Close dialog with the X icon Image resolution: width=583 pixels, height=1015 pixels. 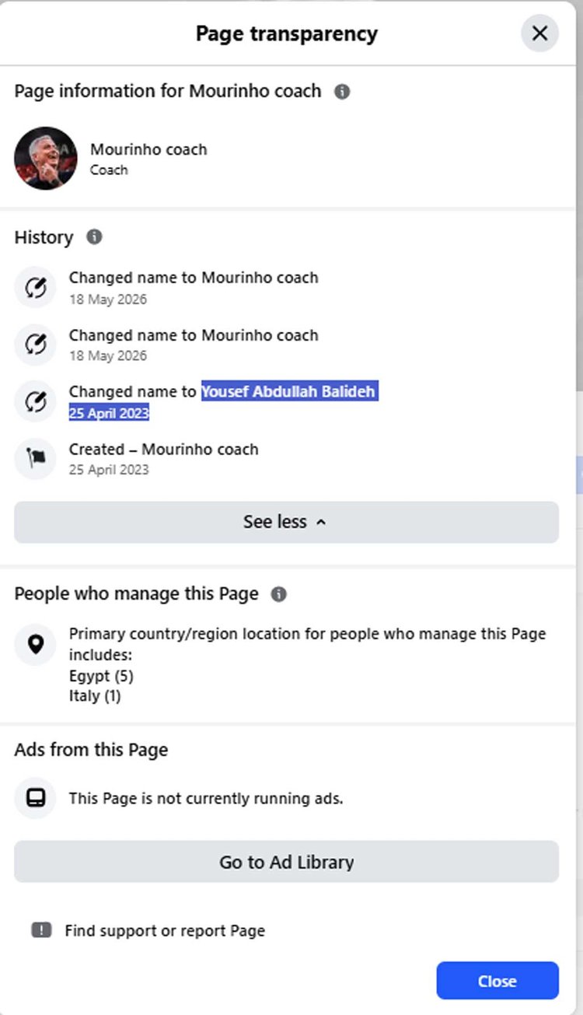pyautogui.click(x=539, y=33)
